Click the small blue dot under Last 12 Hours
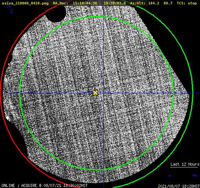 point(170,176)
